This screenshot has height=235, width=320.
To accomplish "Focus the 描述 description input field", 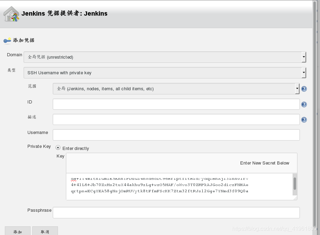I will 176,119.
